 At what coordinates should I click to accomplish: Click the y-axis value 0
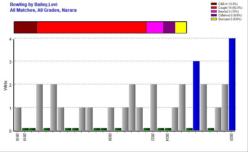pyautogui.click(x=10, y=131)
